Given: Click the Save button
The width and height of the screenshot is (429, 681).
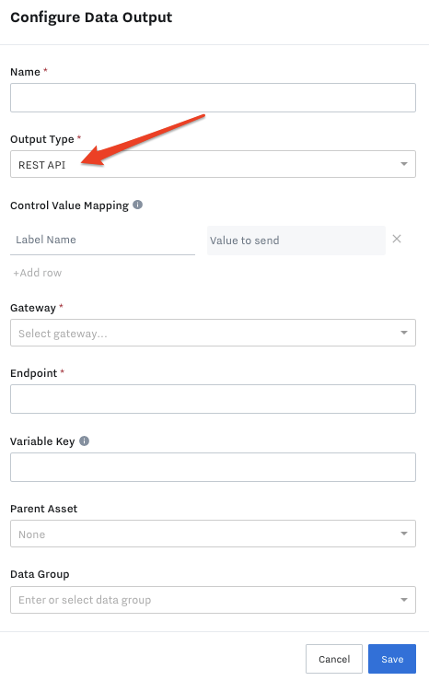Looking at the screenshot, I should pos(392,659).
